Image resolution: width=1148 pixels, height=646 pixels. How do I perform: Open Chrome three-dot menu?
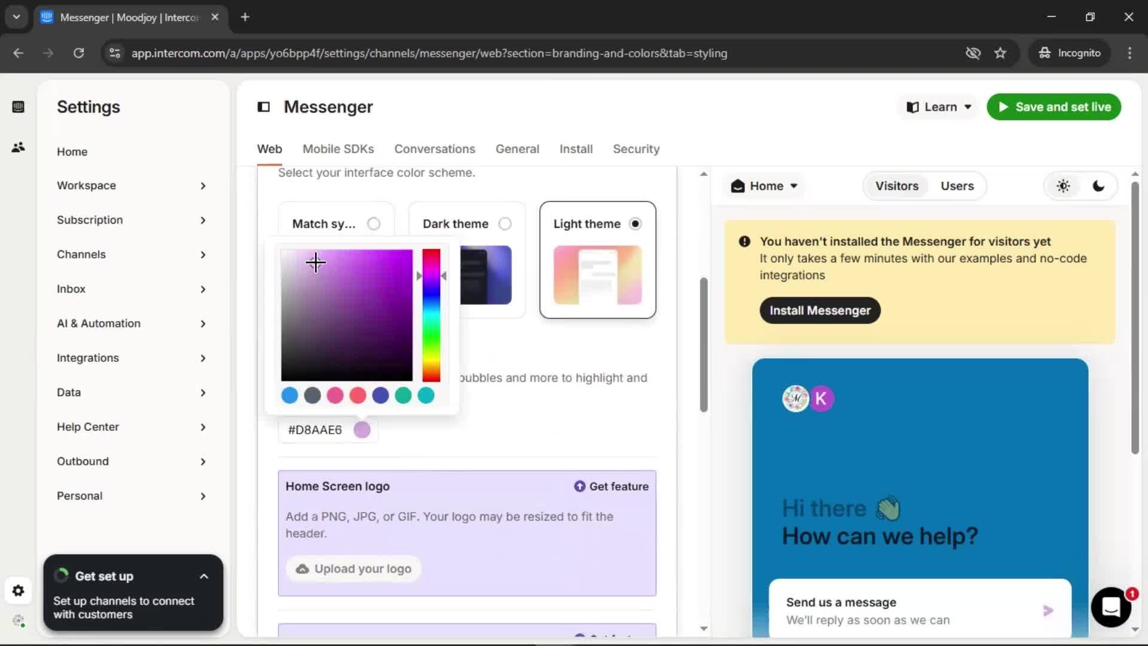click(1129, 53)
